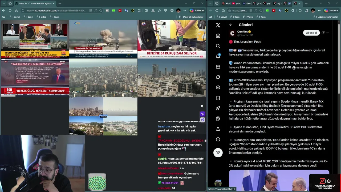Reload the Multi TV page
The height and width of the screenshot is (192, 341).
10,10
